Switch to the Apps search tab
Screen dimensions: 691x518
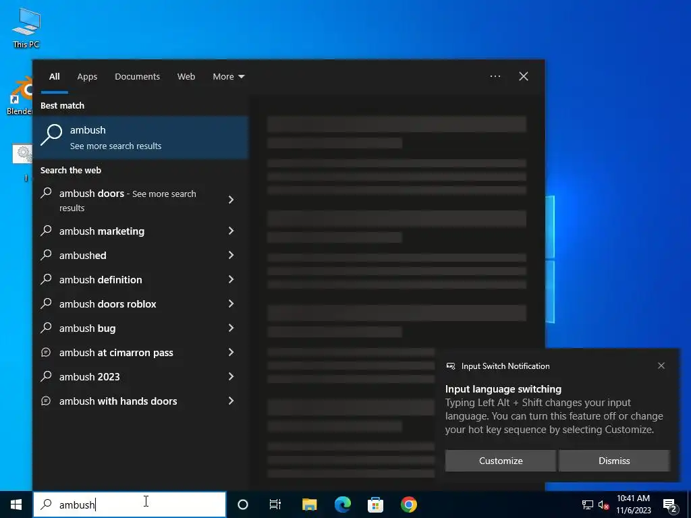[x=87, y=76]
